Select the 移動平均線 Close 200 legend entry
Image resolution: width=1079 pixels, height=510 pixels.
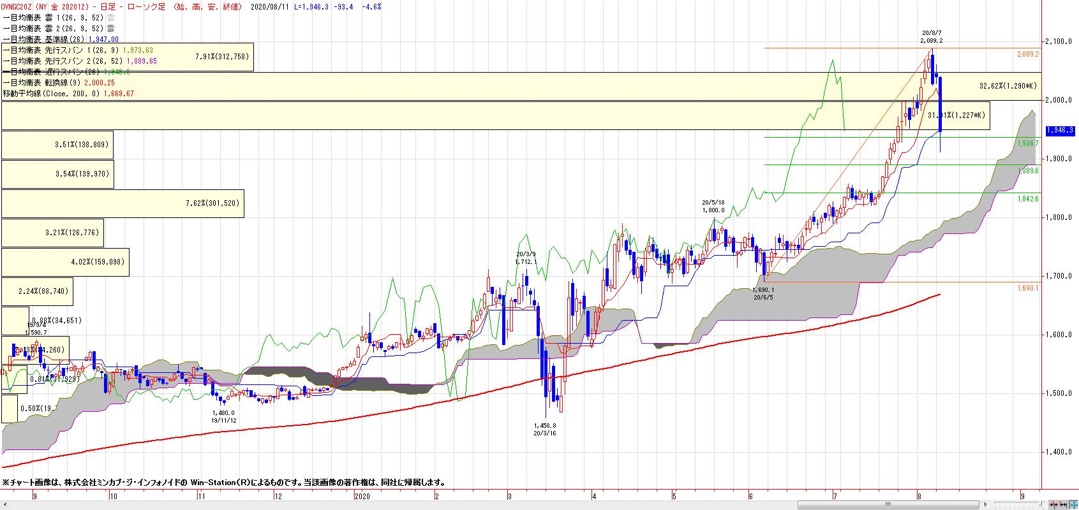tap(68, 94)
